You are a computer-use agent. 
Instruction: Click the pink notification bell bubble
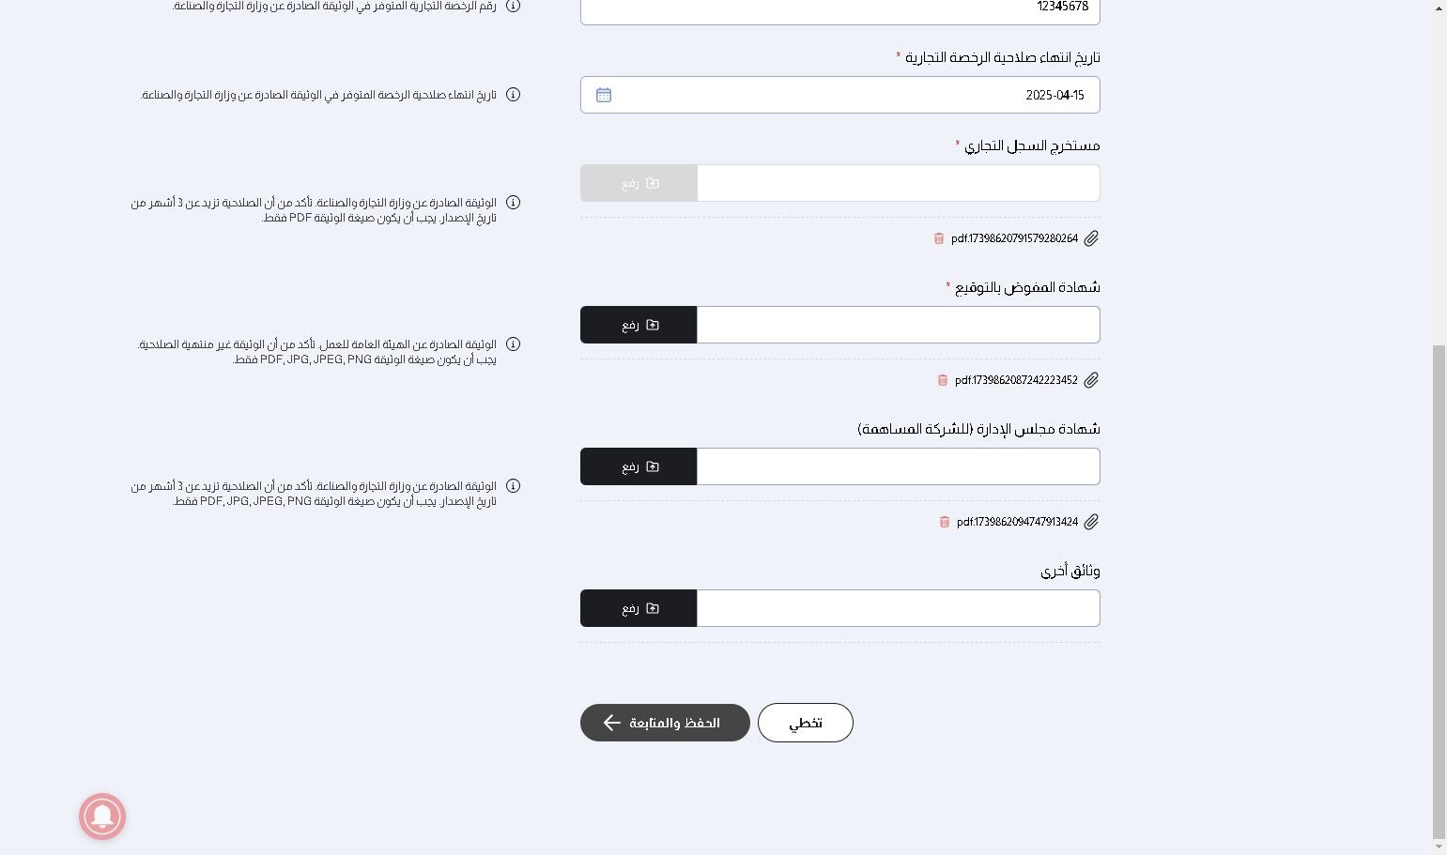click(x=102, y=817)
